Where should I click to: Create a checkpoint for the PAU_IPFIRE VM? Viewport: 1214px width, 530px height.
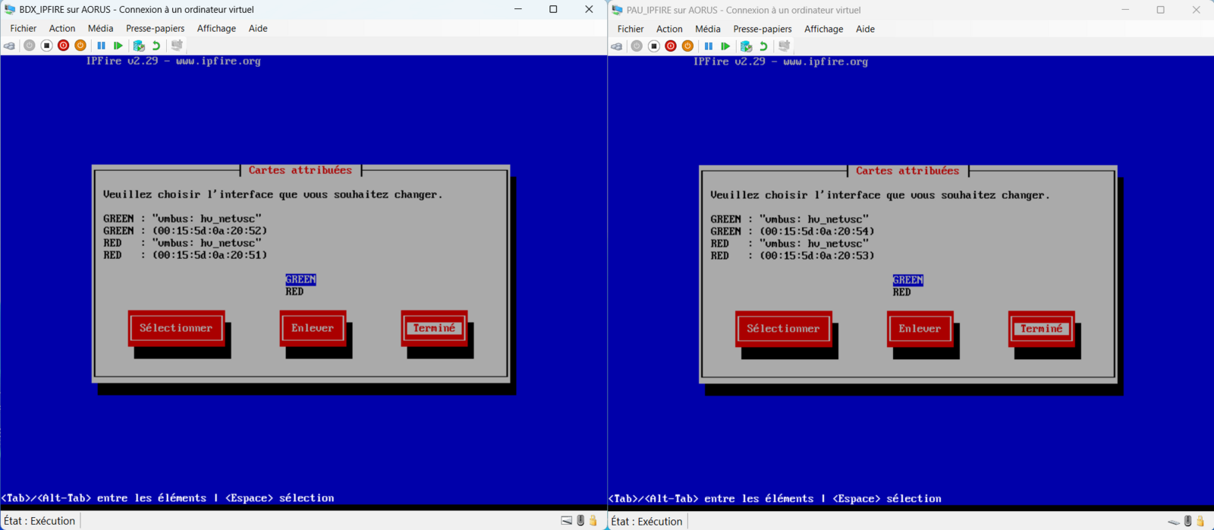tap(746, 46)
